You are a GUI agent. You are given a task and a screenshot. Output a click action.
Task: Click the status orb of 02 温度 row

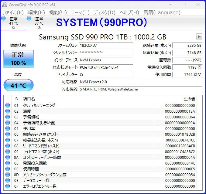8,111
